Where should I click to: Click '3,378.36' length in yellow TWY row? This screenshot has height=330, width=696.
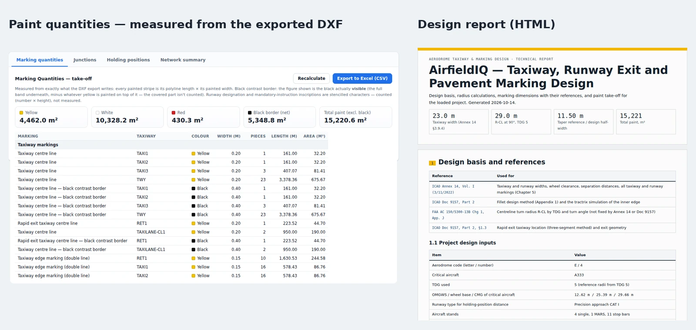288,180
